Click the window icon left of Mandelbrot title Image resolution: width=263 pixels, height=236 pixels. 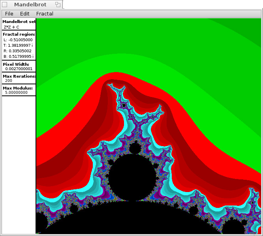(x=5, y=5)
